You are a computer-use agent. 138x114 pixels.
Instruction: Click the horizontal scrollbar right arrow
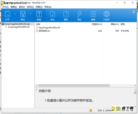pyautogui.click(x=135, y=85)
